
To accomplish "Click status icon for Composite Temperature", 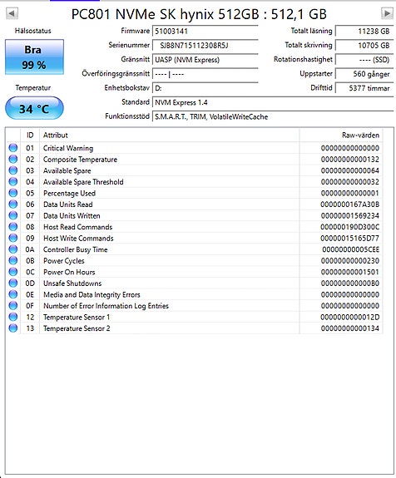I will 13,159.
